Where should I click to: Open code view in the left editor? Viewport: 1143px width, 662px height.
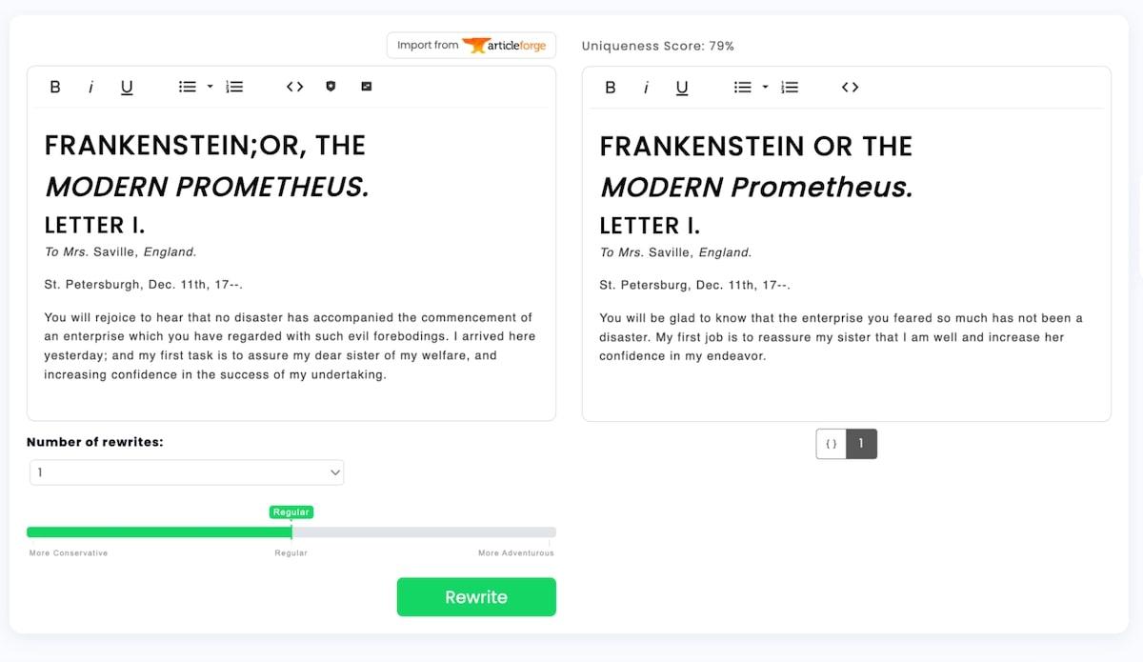click(x=295, y=87)
